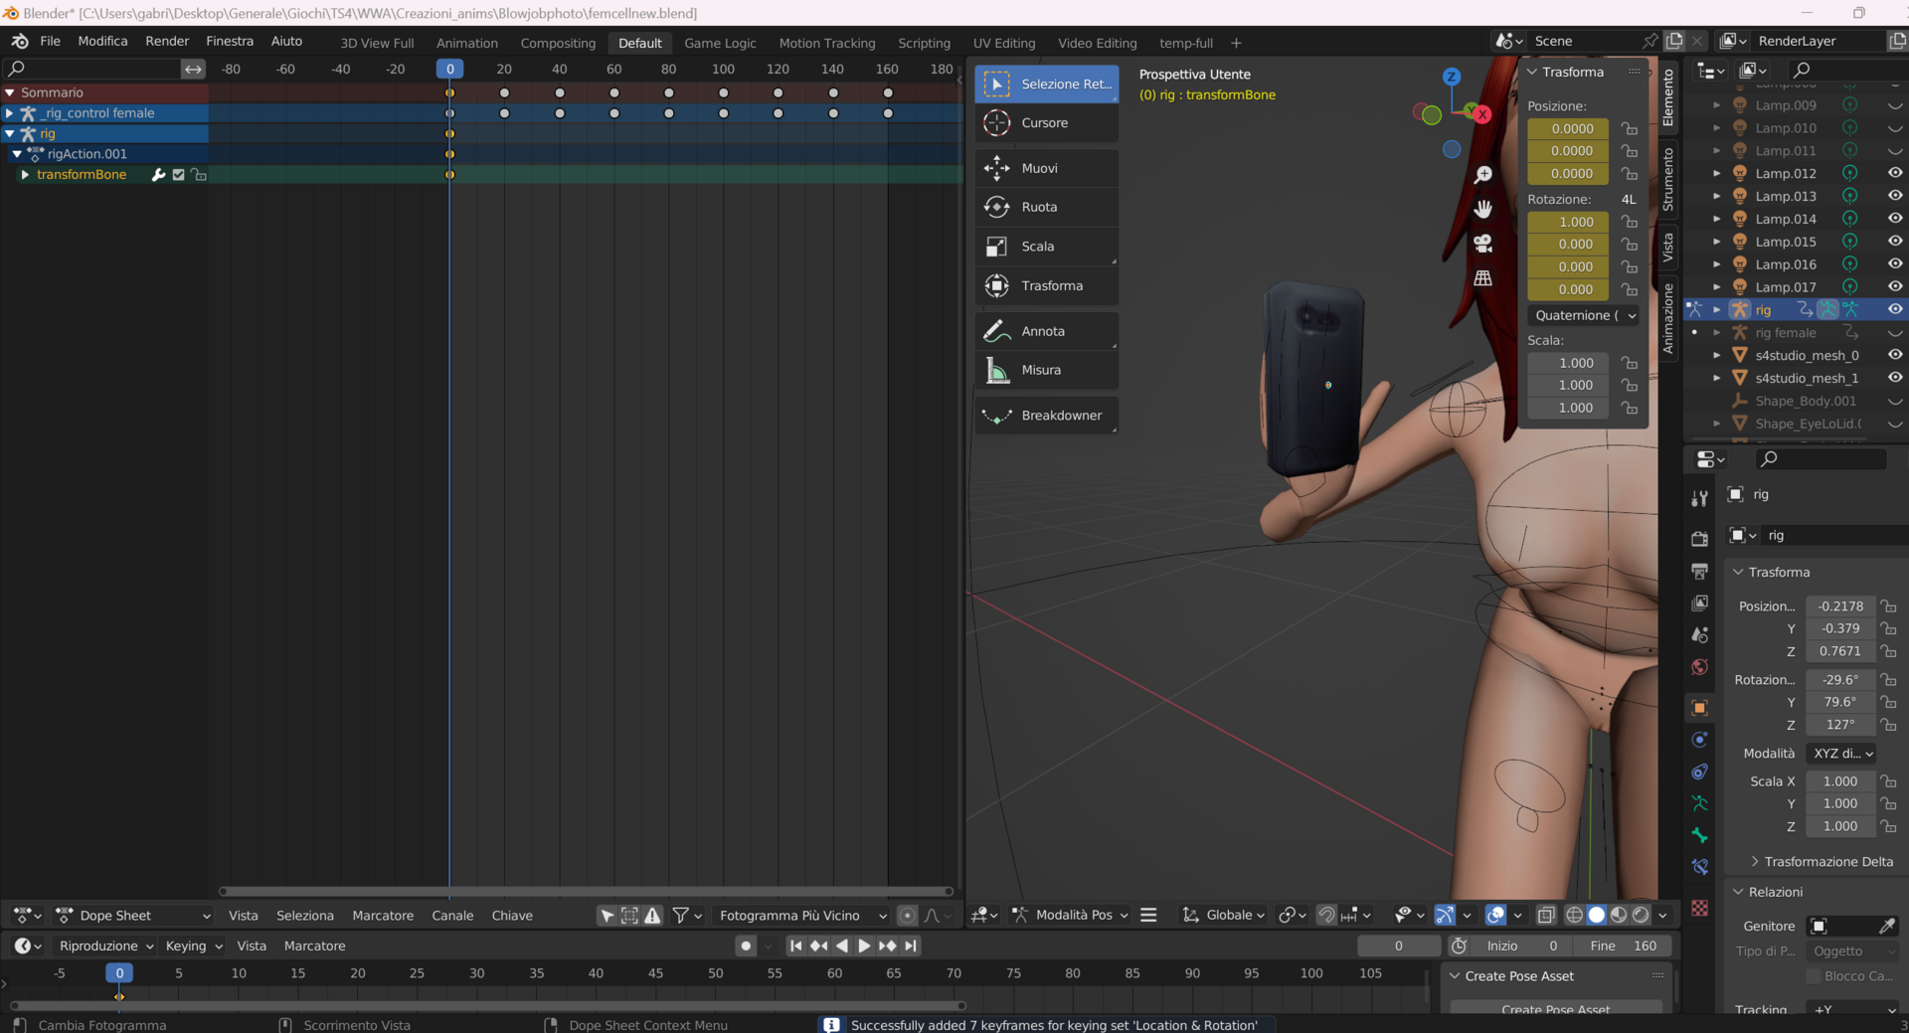Activate the Muovi move tool
Viewport: 1909px width, 1033px height.
click(x=1046, y=168)
